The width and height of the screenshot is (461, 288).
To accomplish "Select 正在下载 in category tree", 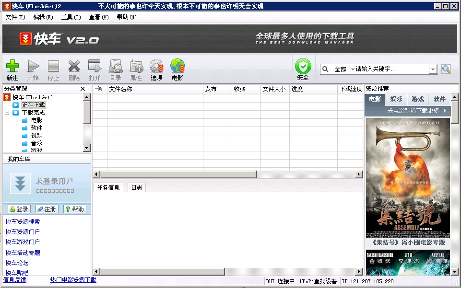I will point(33,105).
